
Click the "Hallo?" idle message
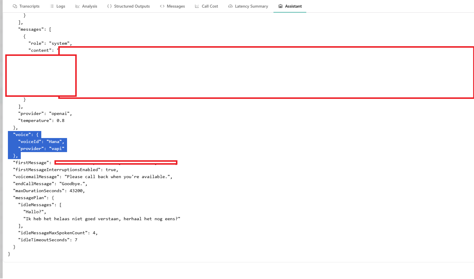click(35, 212)
